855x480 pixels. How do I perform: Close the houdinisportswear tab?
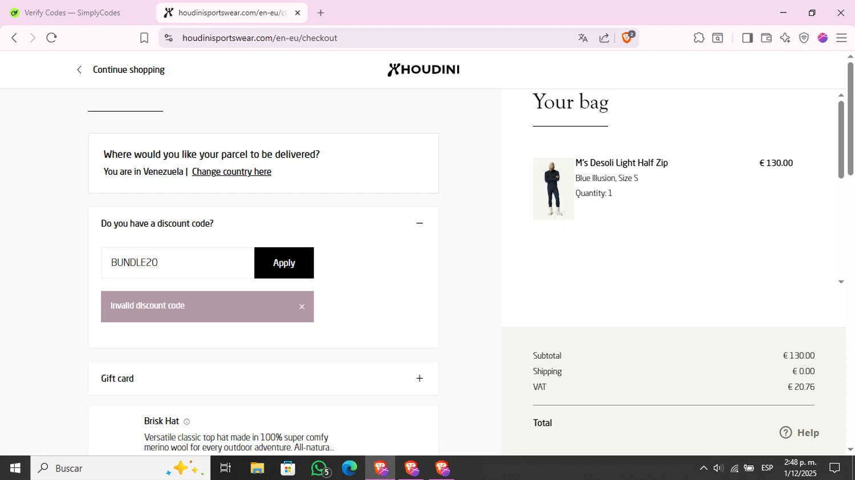click(x=298, y=13)
